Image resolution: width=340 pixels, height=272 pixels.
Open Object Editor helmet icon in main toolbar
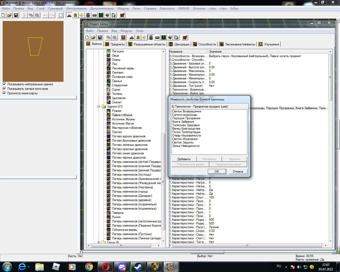coord(88,15)
